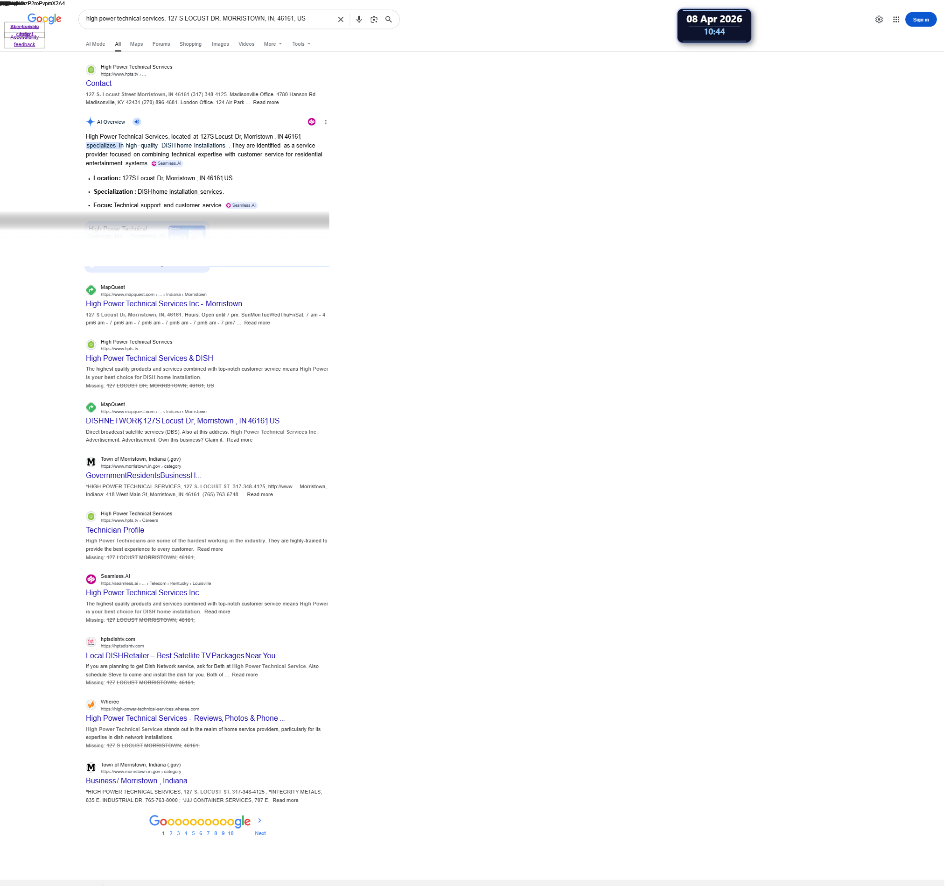Switch to the Maps tab
950x886 pixels.
coord(137,44)
